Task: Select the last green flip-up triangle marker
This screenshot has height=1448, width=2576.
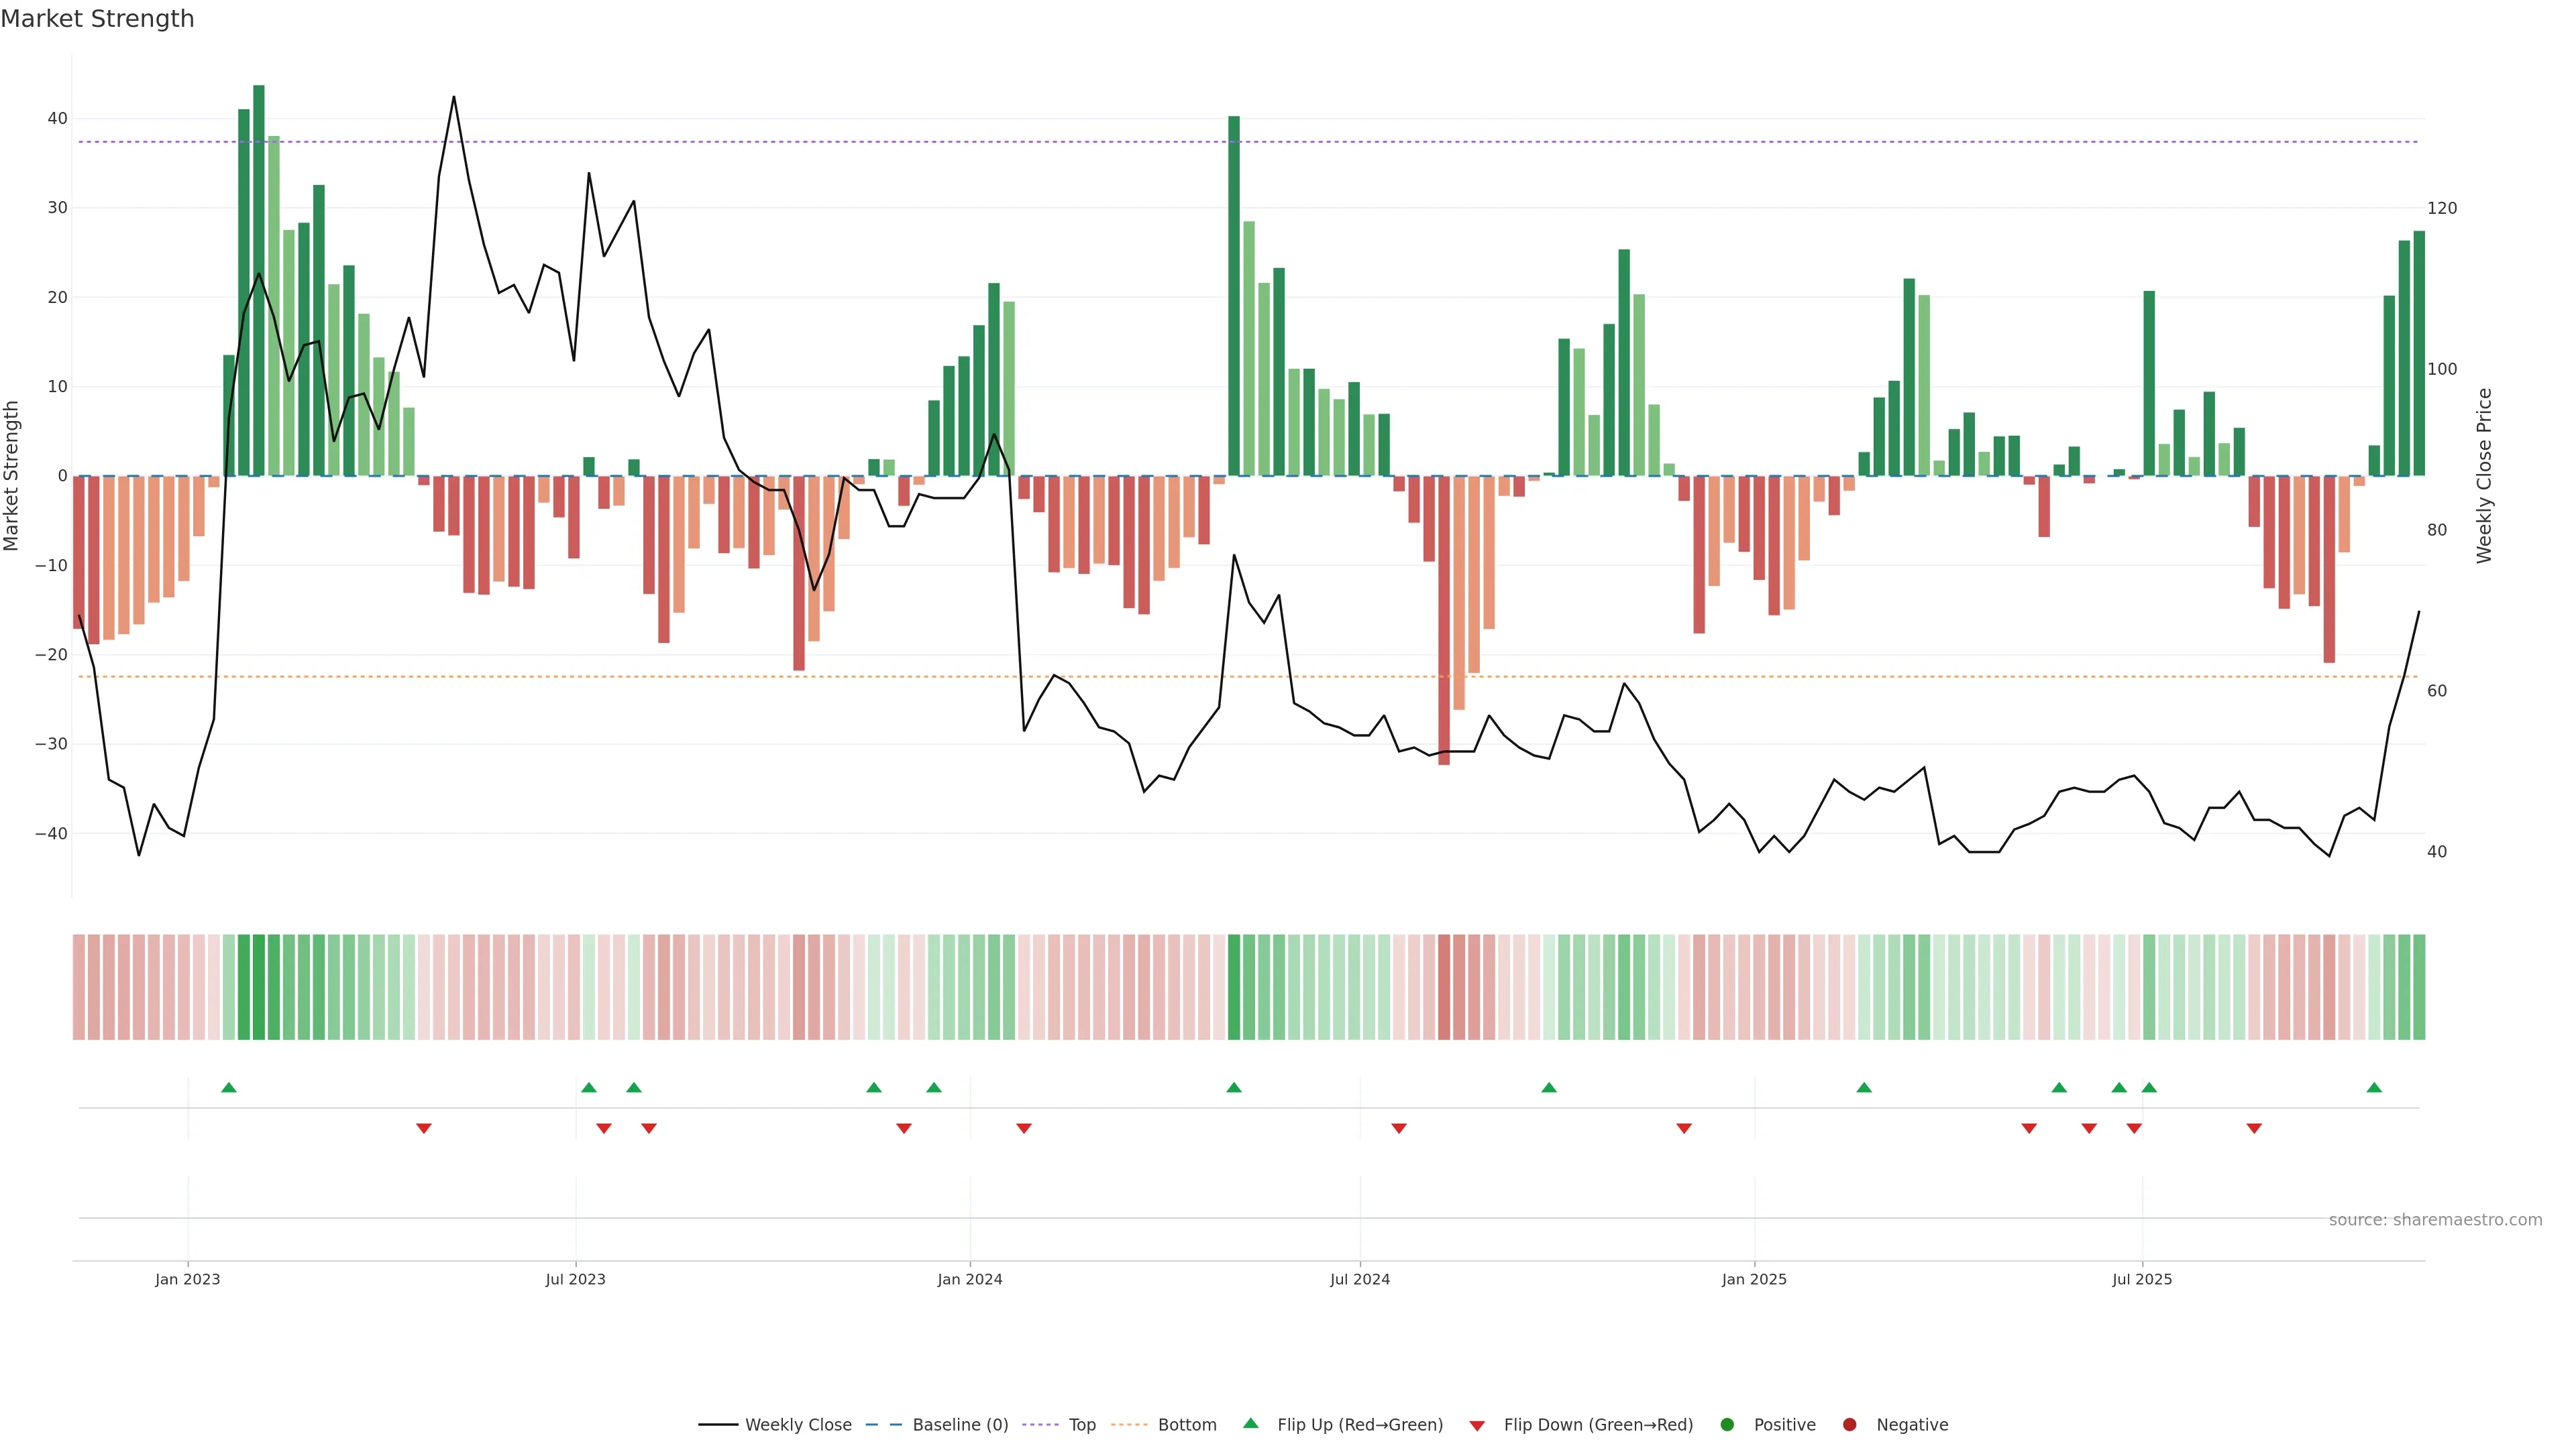Action: point(2374,1087)
